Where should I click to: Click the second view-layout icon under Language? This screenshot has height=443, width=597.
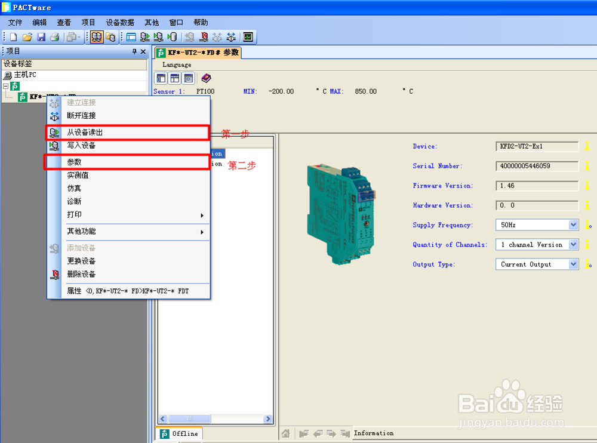point(175,78)
